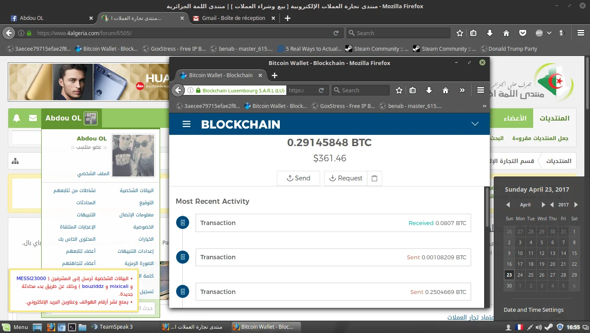Bookmark the forum page with star icon

coord(460,33)
